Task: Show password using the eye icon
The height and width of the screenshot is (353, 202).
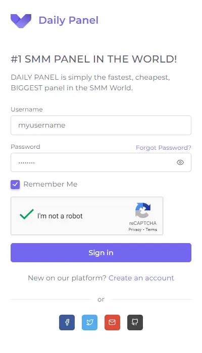Action: click(x=180, y=162)
